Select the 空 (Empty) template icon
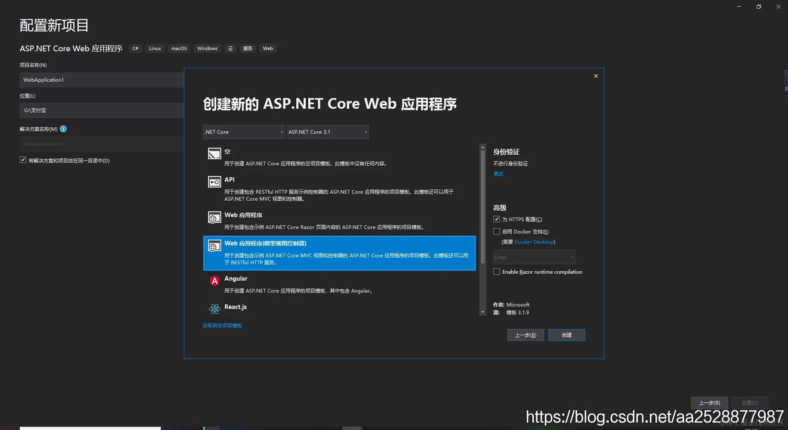Image resolution: width=788 pixels, height=430 pixels. point(214,154)
